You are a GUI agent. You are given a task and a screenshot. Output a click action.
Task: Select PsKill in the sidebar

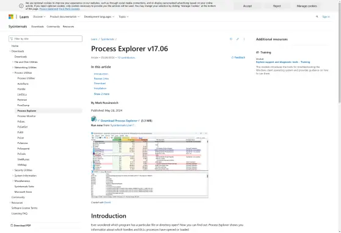(x=20, y=132)
